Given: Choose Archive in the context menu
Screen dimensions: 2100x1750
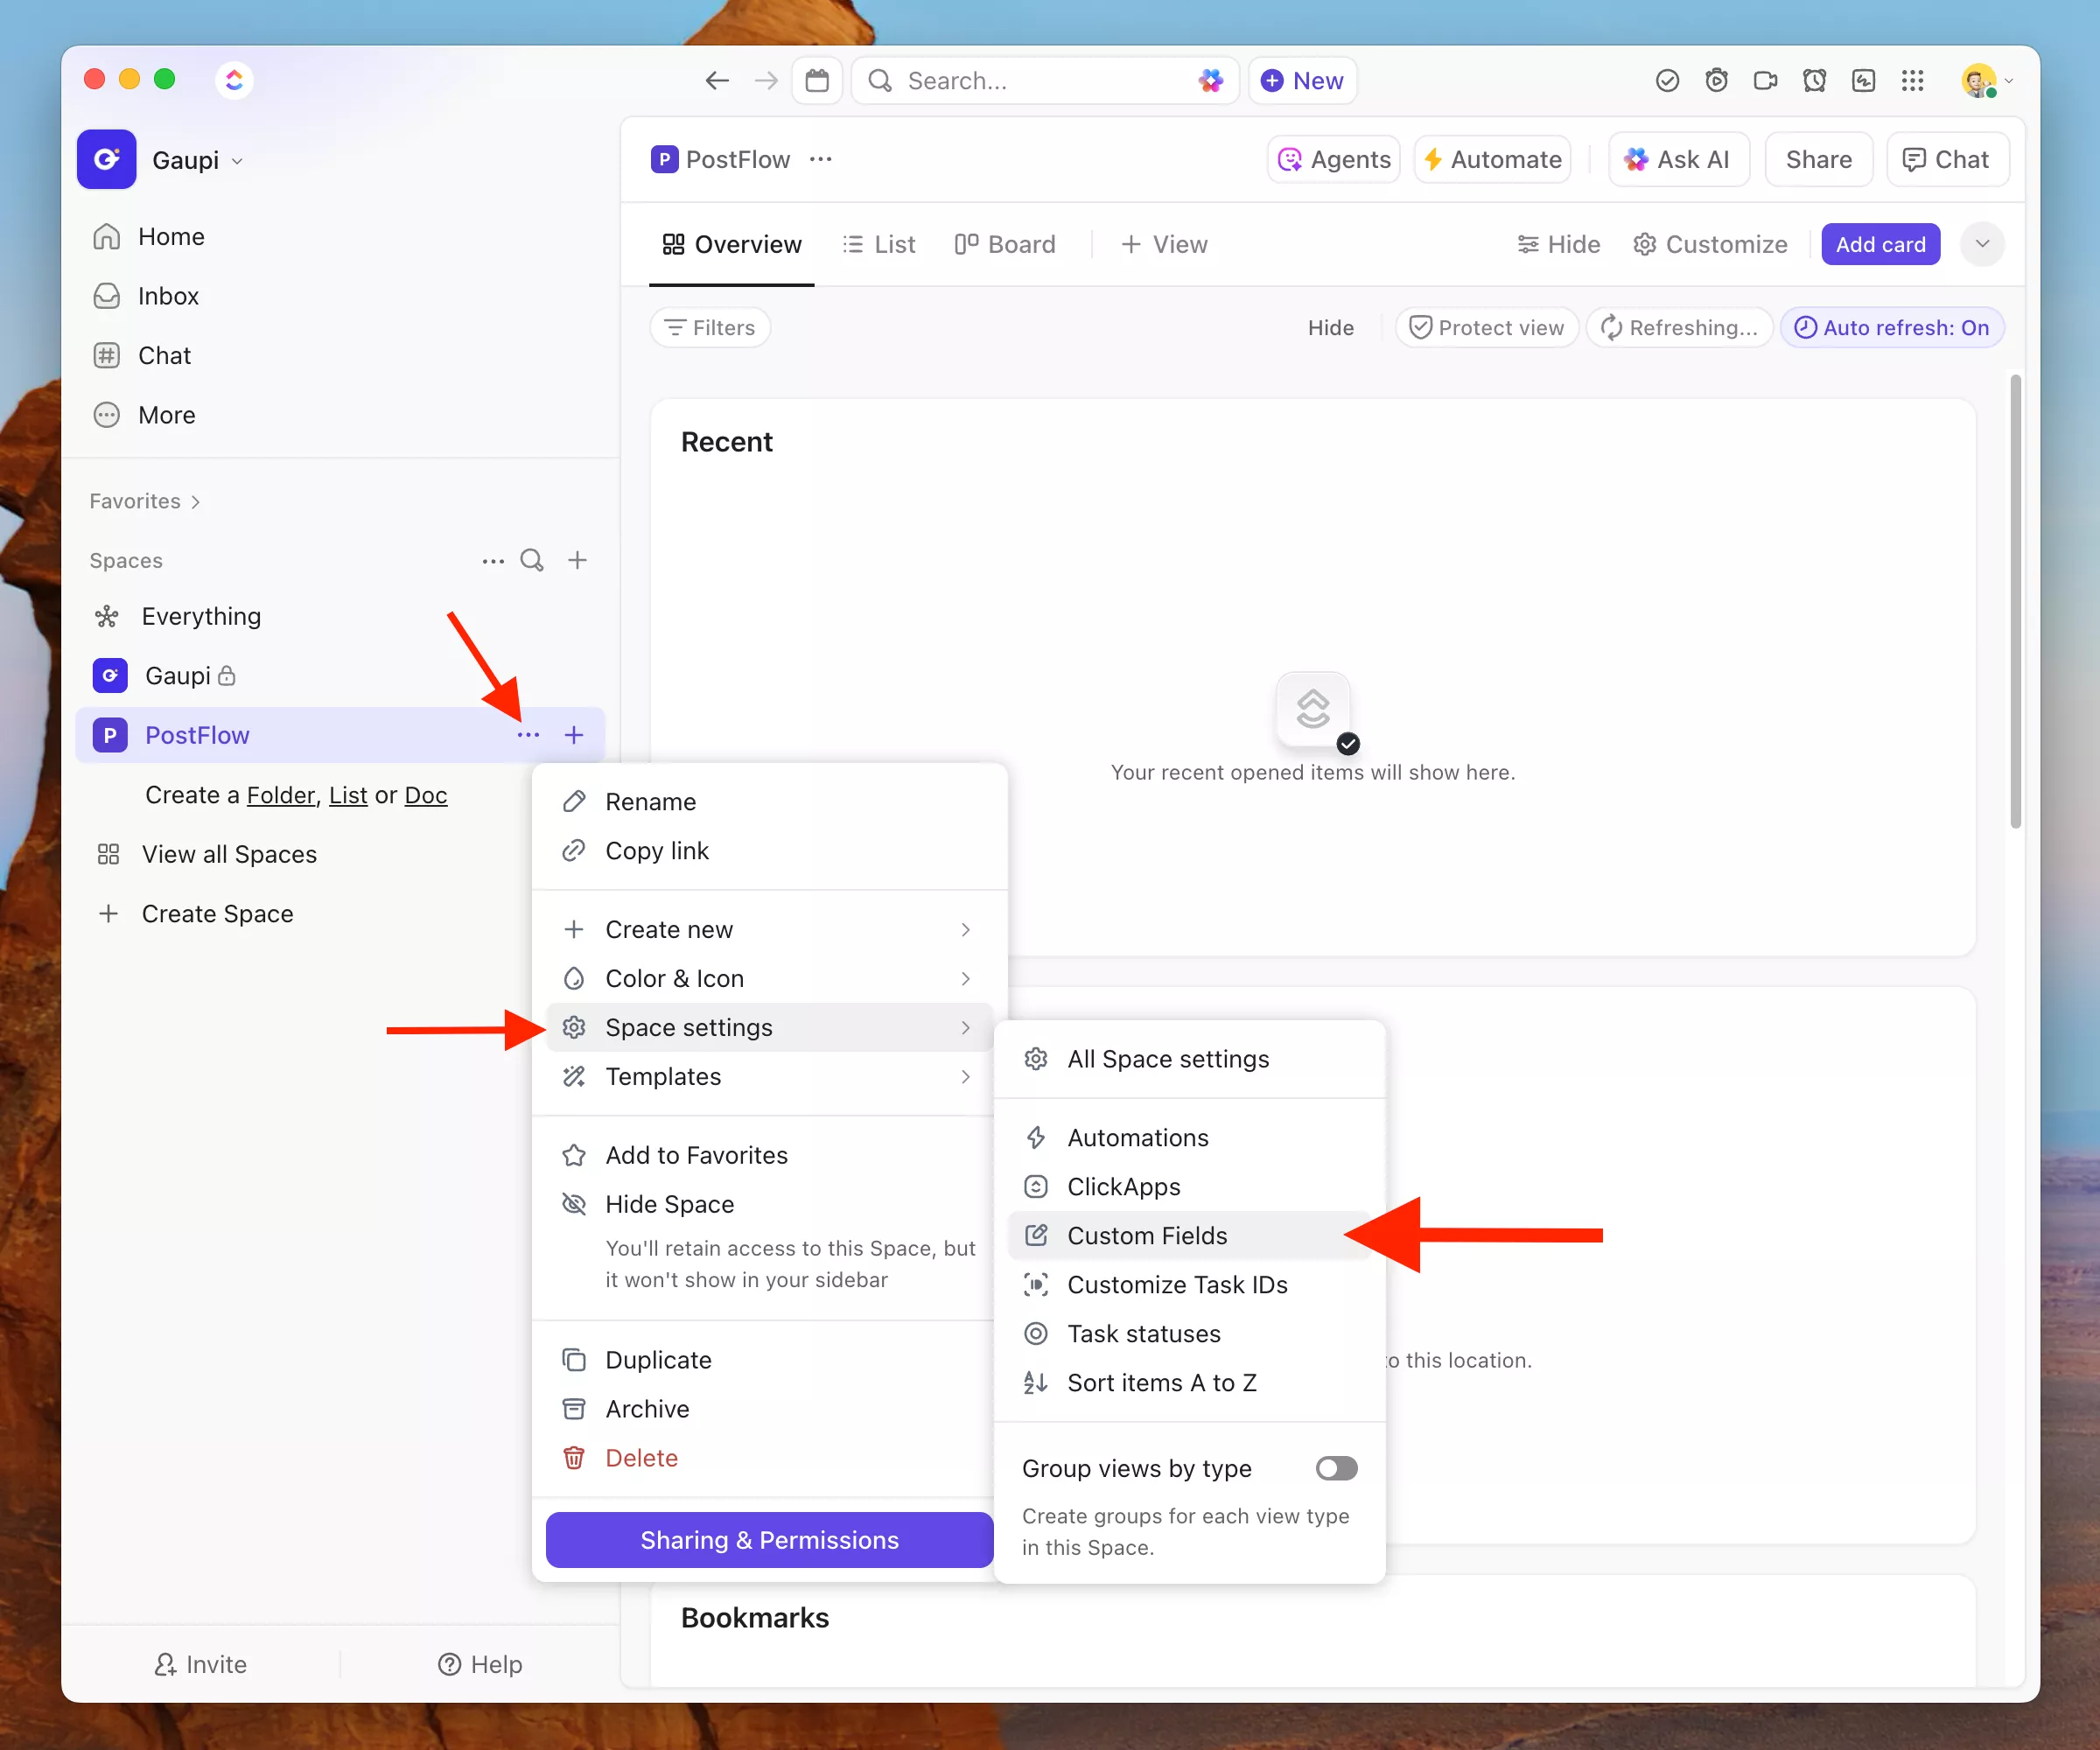Looking at the screenshot, I should [x=770, y=1410].
